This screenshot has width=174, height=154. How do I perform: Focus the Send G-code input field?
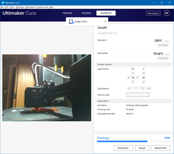(x=138, y=95)
